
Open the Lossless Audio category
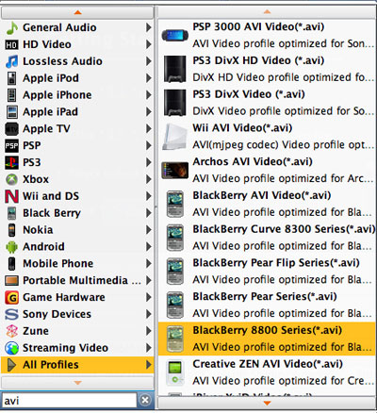click(x=77, y=61)
